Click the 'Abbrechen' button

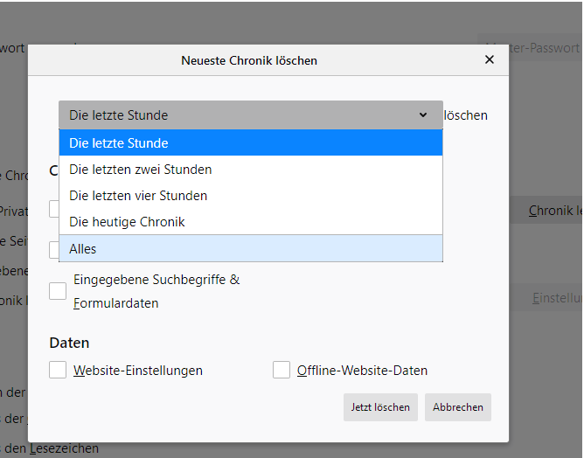pyautogui.click(x=458, y=407)
